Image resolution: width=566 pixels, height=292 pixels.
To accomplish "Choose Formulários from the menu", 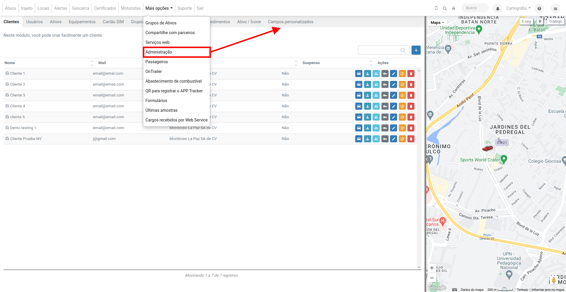I will 177,101.
